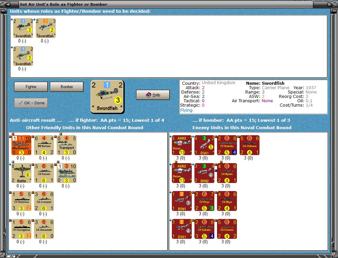Select the Transport ship counter

pos(67,145)
